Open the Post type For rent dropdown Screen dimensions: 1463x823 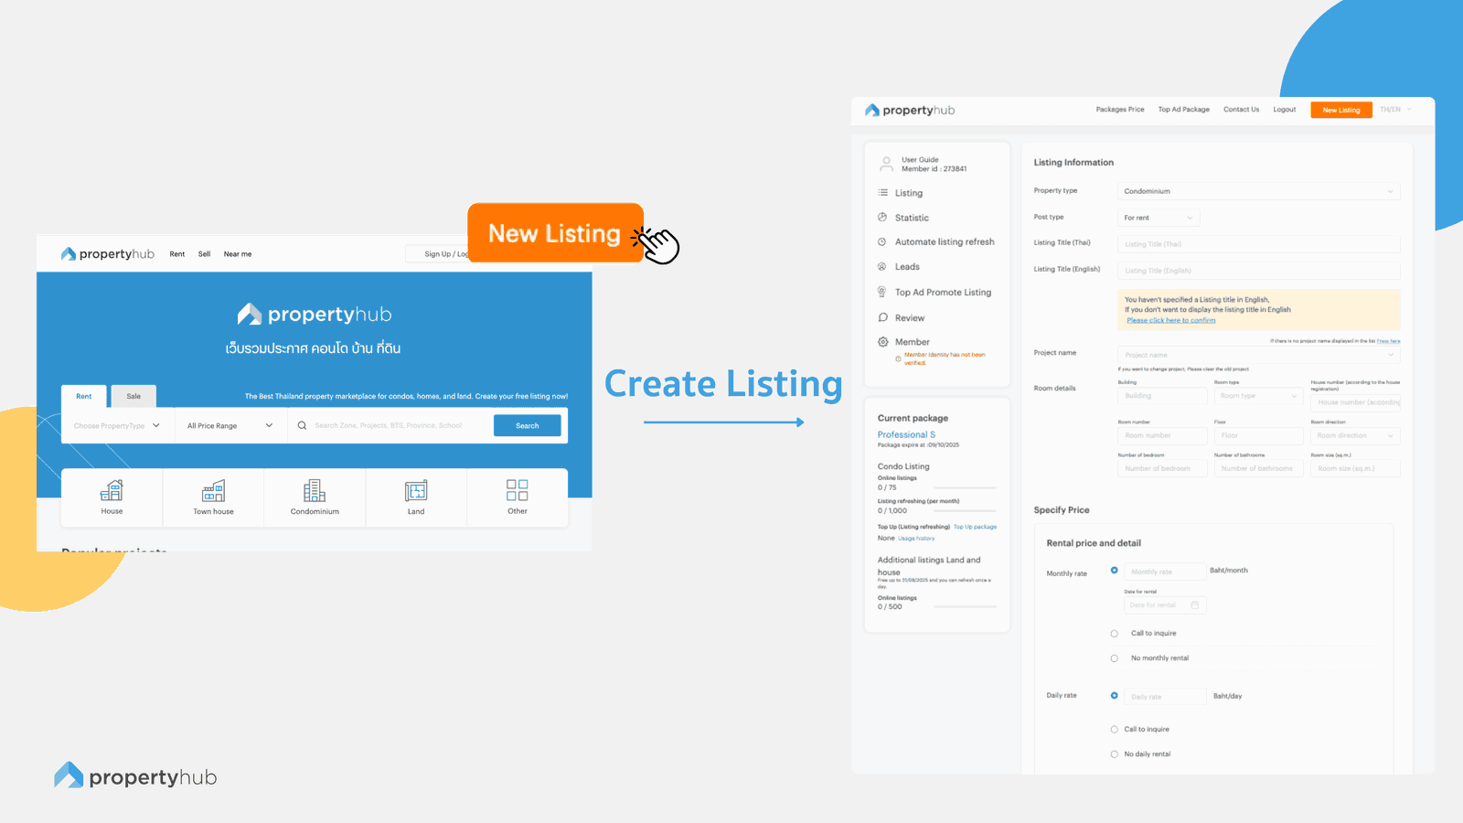point(1159,218)
